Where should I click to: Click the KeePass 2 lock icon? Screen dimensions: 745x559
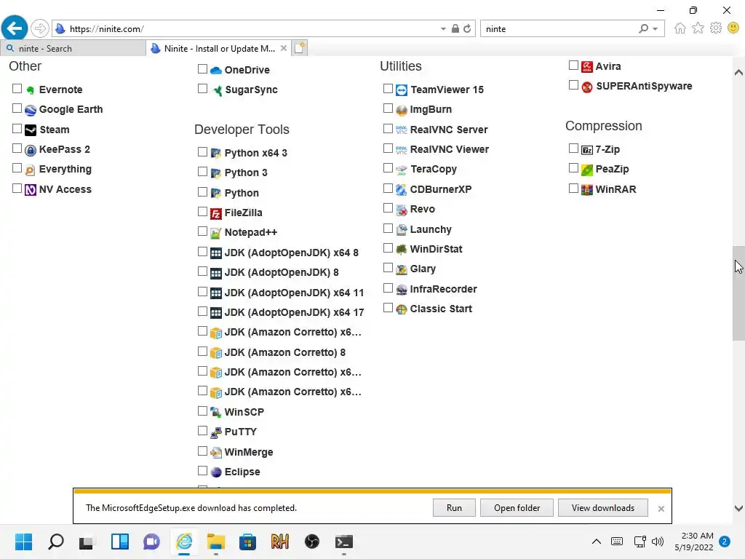pyautogui.click(x=31, y=150)
